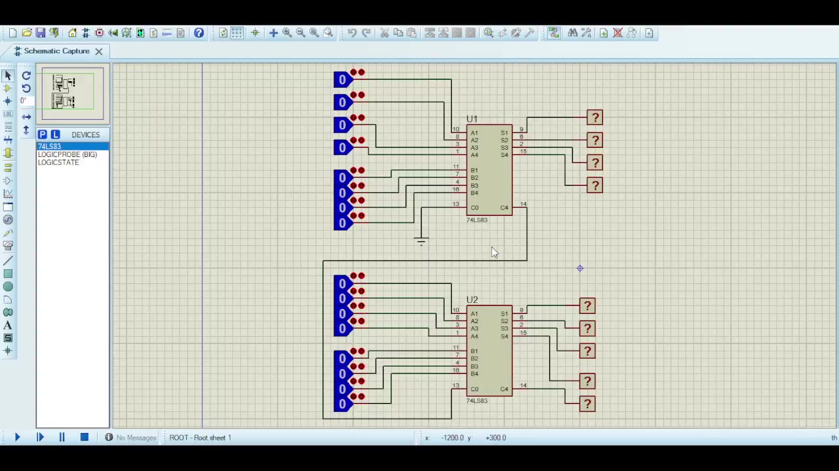Screen dimensions: 839x471
Task: Select Component mode in the left toolbar
Action: pos(8,88)
